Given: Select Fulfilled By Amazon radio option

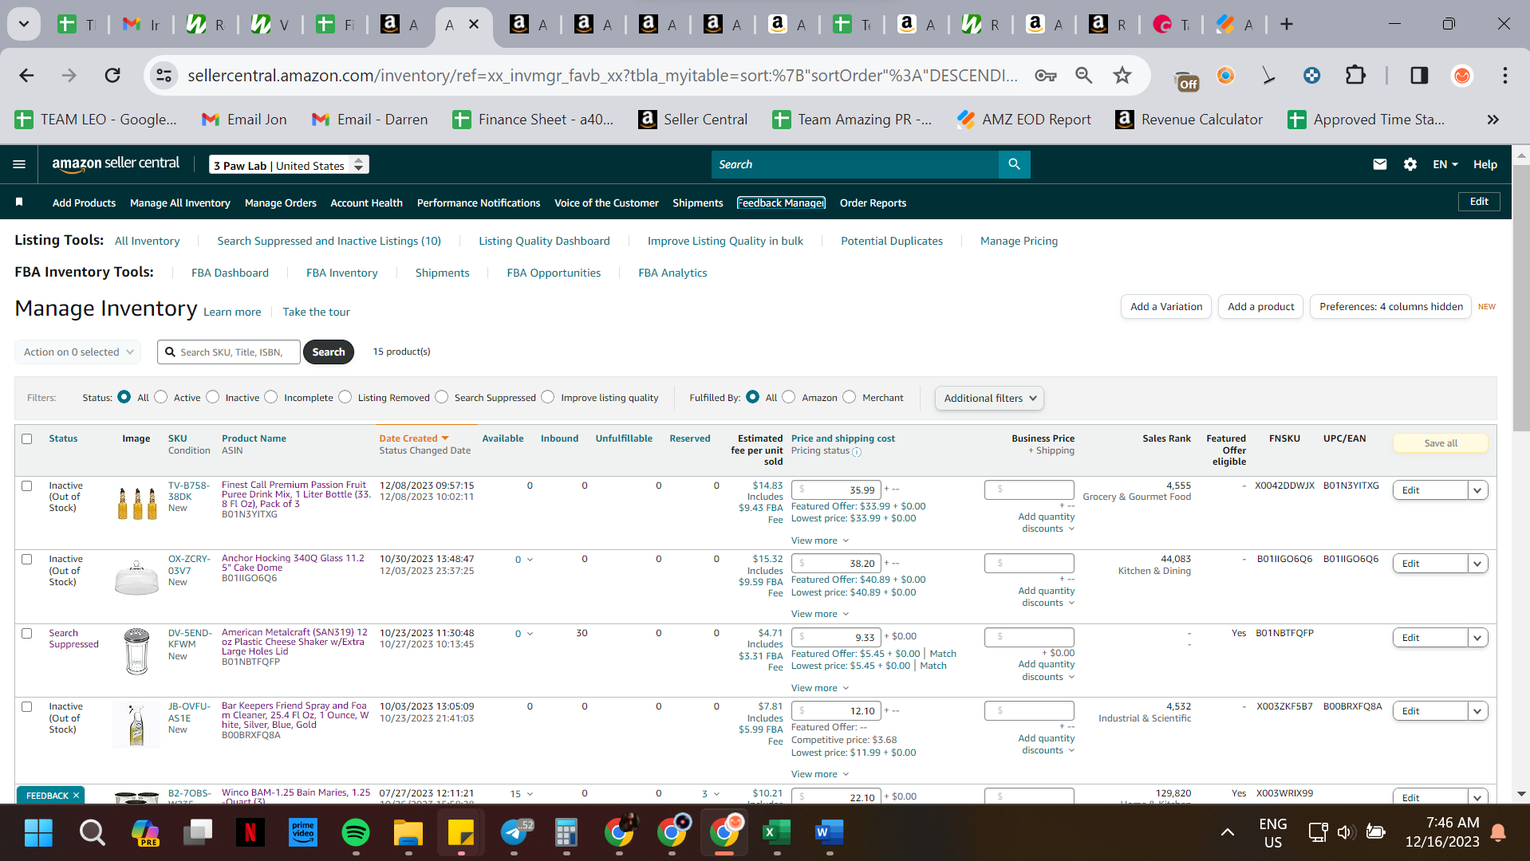Looking at the screenshot, I should click(x=789, y=397).
